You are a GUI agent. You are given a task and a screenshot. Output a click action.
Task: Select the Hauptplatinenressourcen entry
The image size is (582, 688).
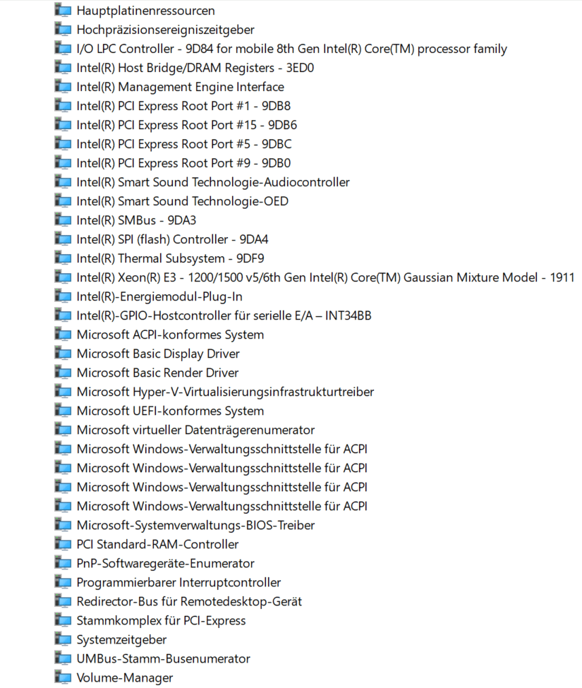click(145, 11)
